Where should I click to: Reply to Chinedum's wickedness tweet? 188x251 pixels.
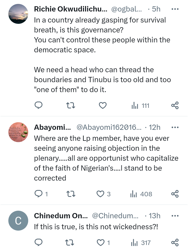coord(39,243)
